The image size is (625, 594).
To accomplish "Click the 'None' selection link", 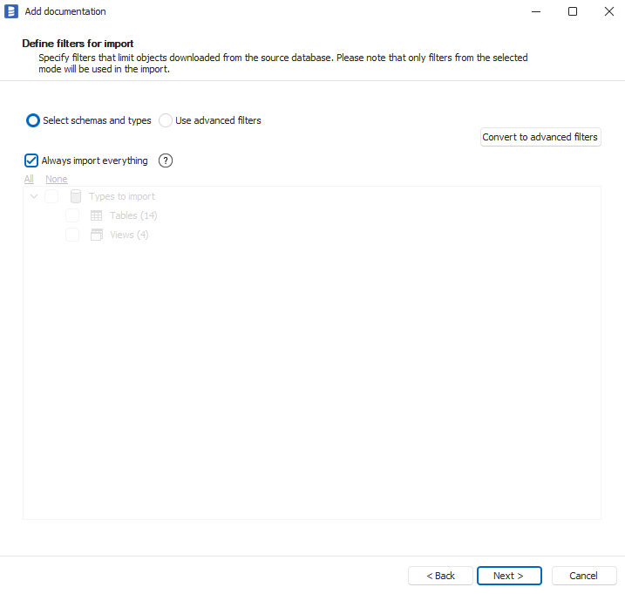I will (x=56, y=179).
